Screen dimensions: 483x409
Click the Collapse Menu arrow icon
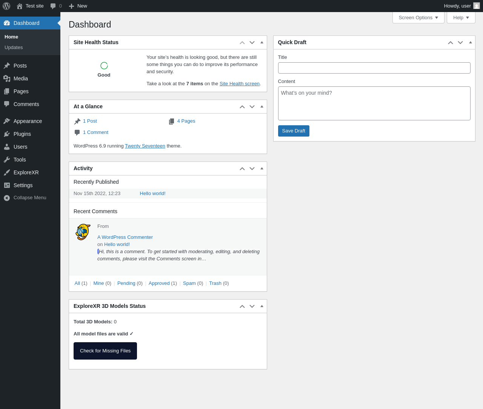[7, 198]
